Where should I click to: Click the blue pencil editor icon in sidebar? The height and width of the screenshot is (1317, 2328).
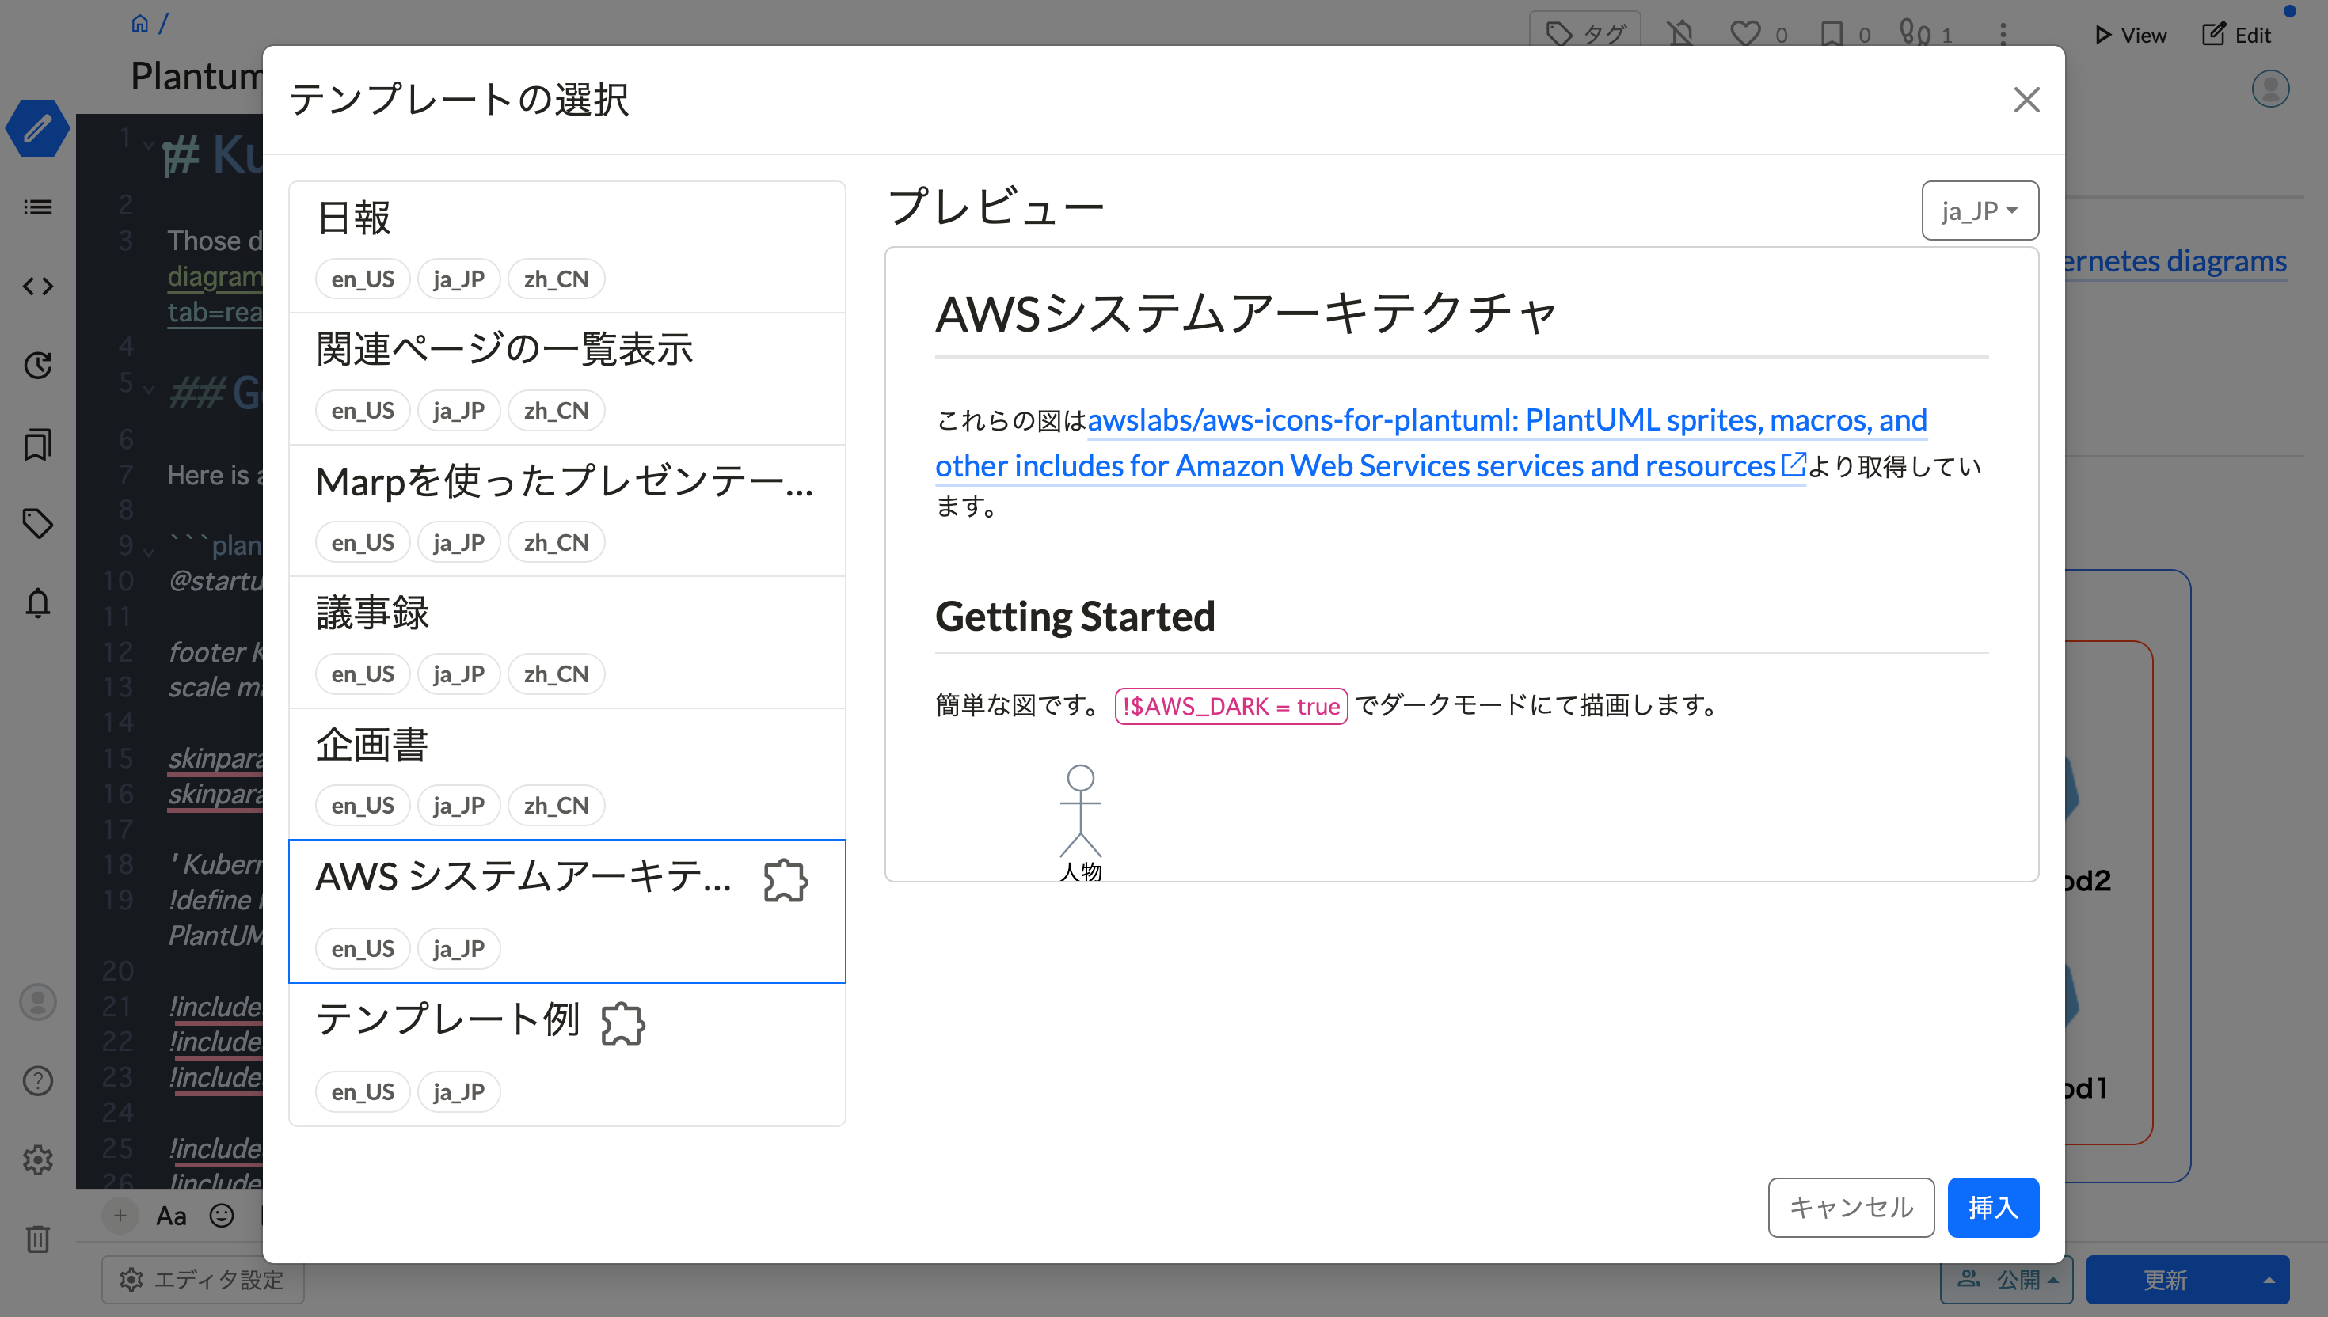tap(37, 127)
